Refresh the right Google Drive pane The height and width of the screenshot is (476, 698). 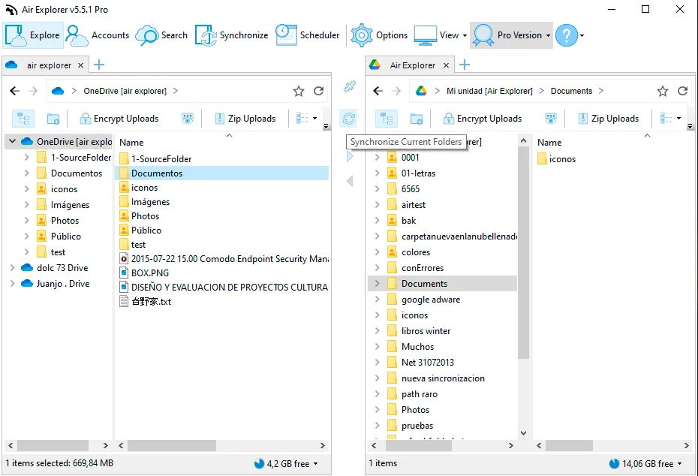click(682, 91)
